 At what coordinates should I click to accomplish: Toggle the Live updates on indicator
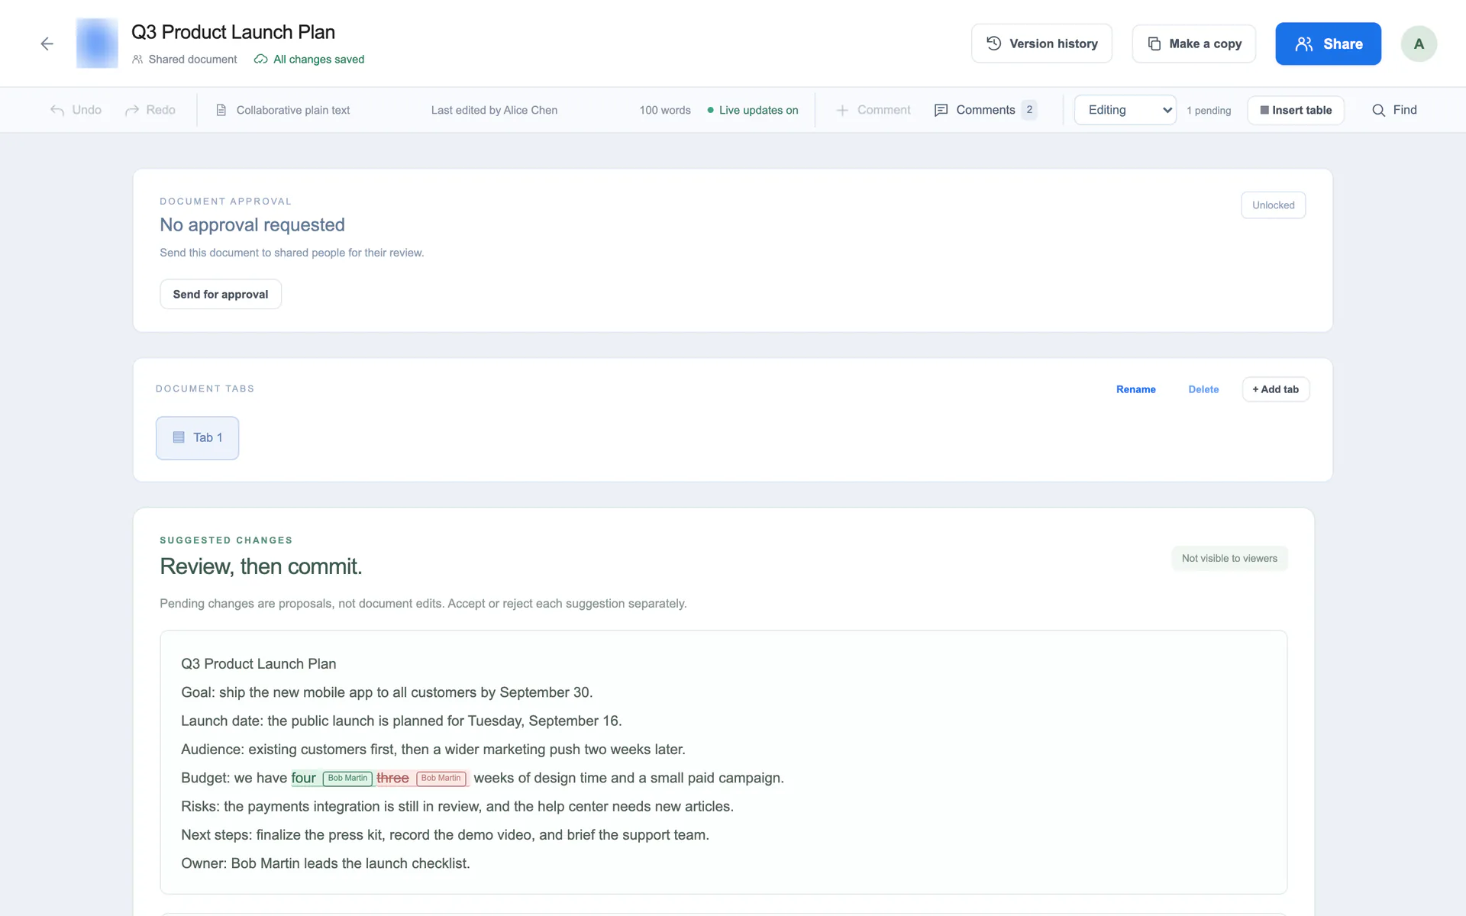[x=753, y=110]
